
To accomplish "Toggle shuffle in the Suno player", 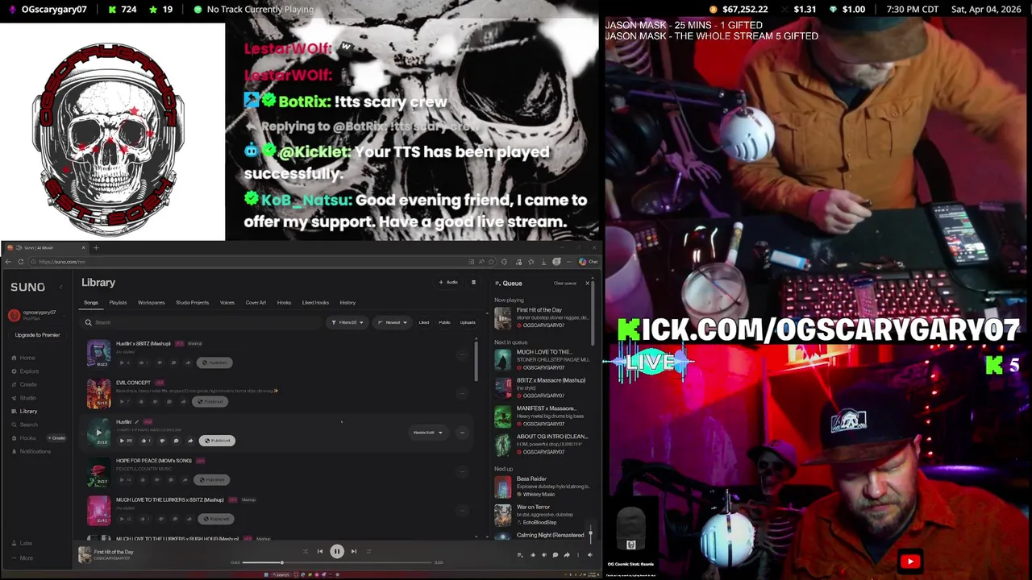I will click(x=305, y=551).
